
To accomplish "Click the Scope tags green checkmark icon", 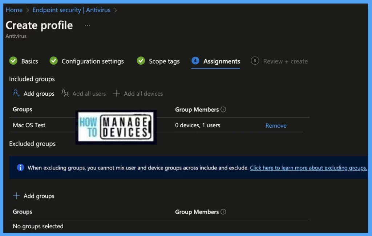I will point(141,61).
